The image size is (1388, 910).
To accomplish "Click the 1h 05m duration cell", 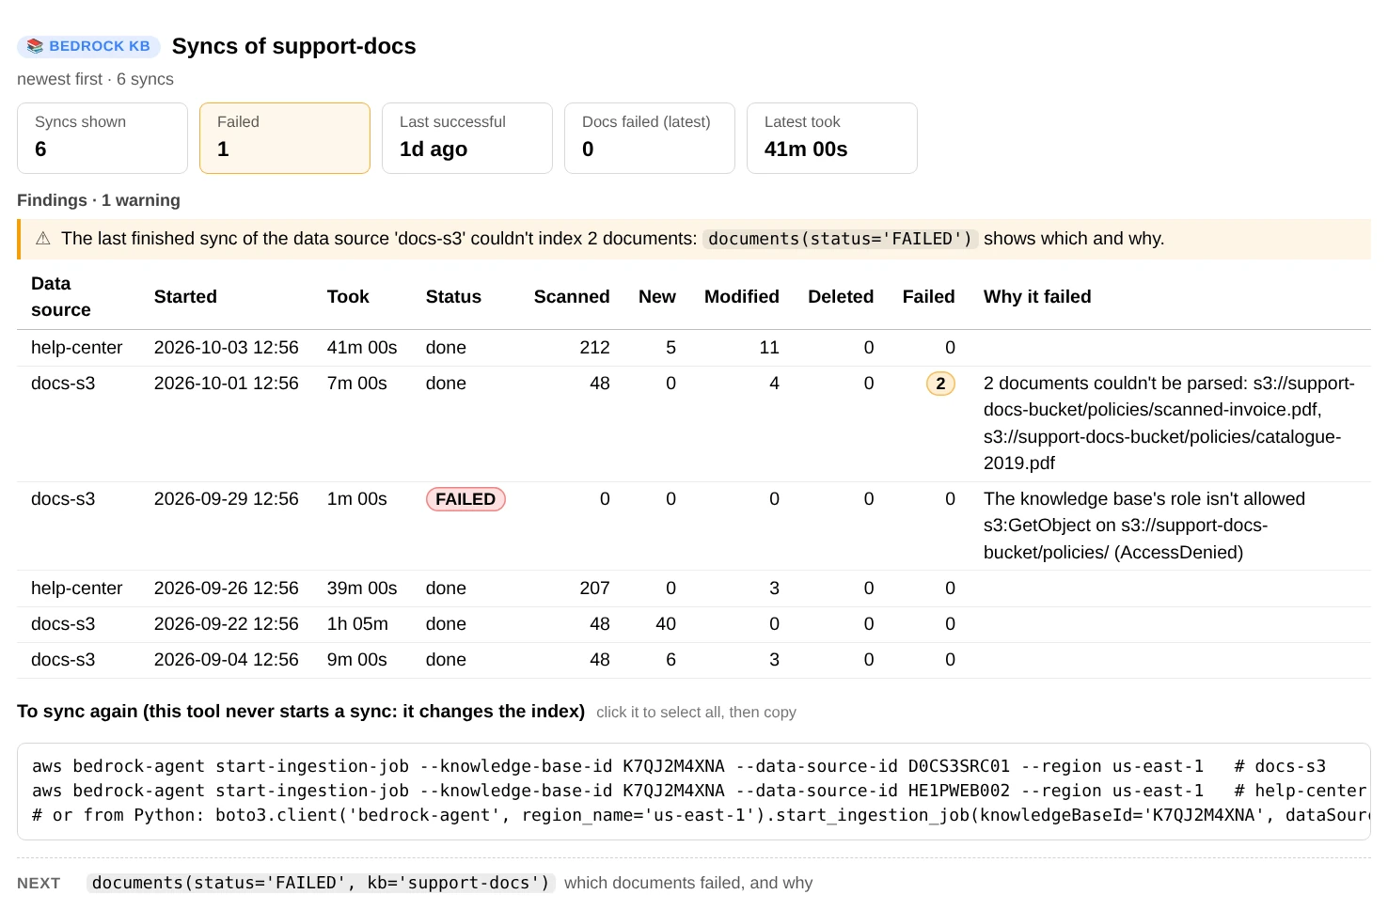I will click(357, 624).
